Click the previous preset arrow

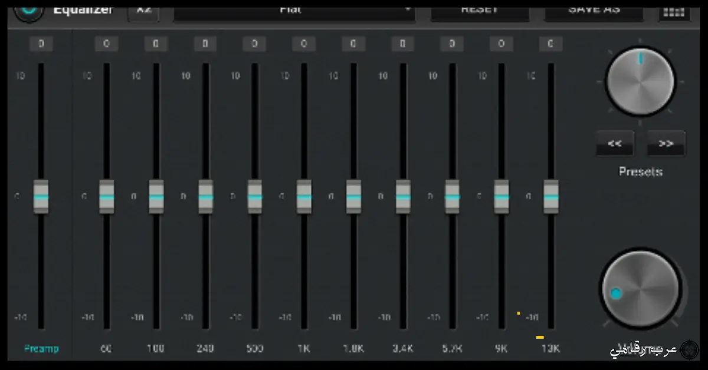coord(615,143)
